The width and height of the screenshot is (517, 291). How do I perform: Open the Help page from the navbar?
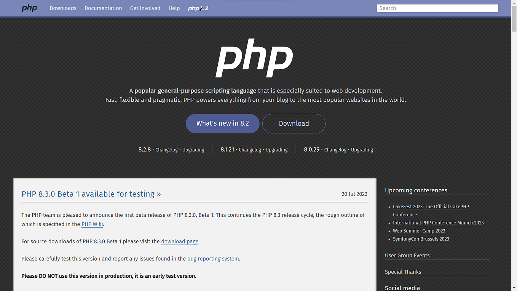pyautogui.click(x=174, y=8)
